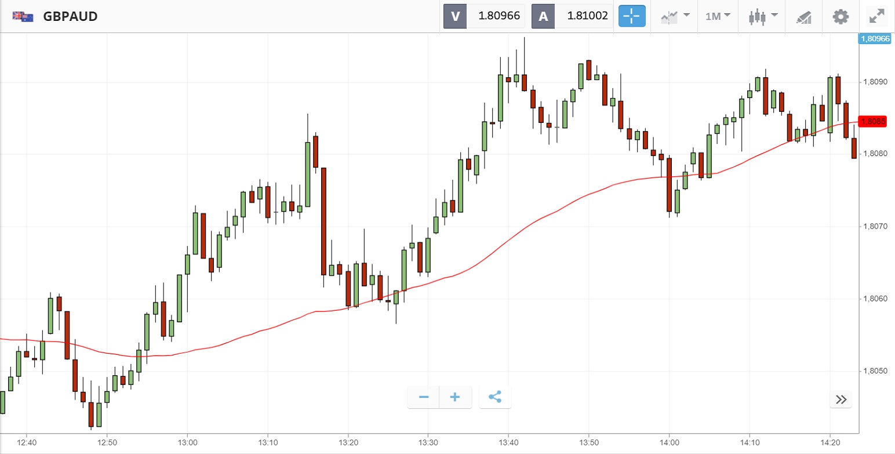The height and width of the screenshot is (454, 895).
Task: Click the GBPAUD flag icon
Action: 23,16
